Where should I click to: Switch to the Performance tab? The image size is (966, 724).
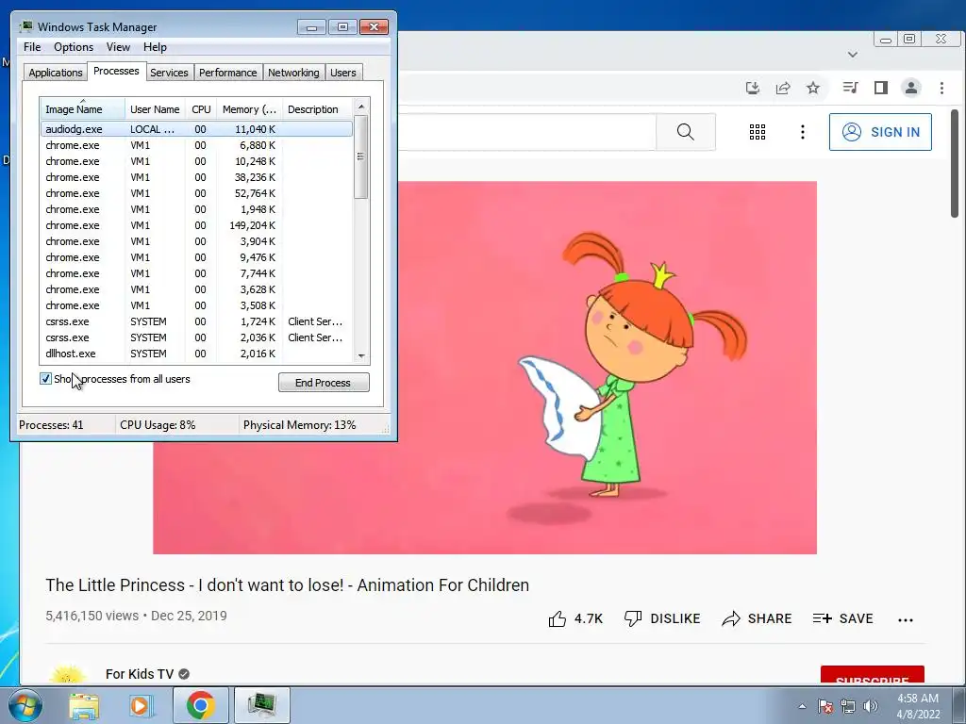click(228, 73)
